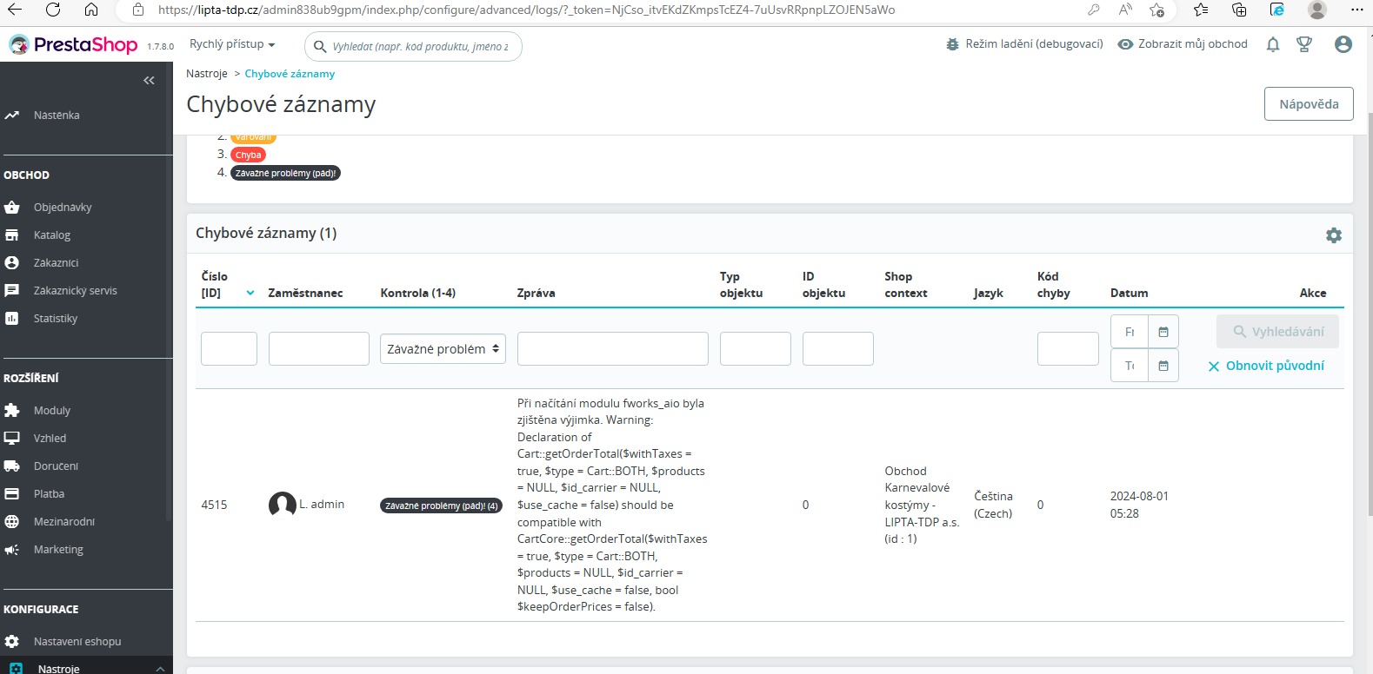Viewport: 1373px width, 674px height.
Task: Expand the Rychlý přístup dropdown
Action: point(232,44)
